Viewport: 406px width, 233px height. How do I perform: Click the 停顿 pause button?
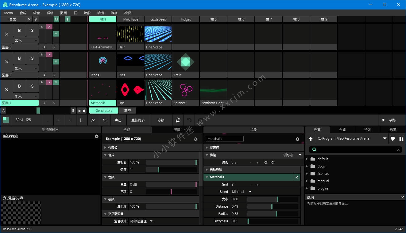[x=161, y=120]
